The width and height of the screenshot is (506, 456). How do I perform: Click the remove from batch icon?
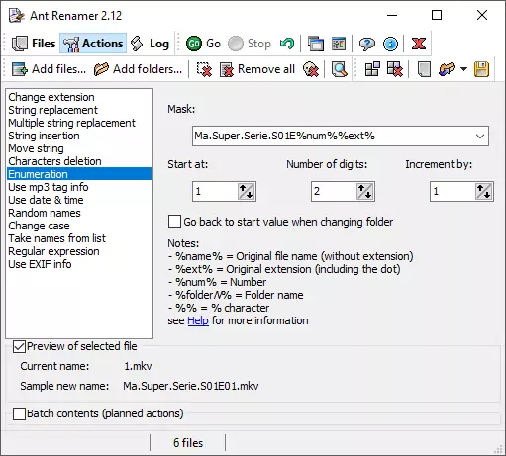click(x=395, y=69)
